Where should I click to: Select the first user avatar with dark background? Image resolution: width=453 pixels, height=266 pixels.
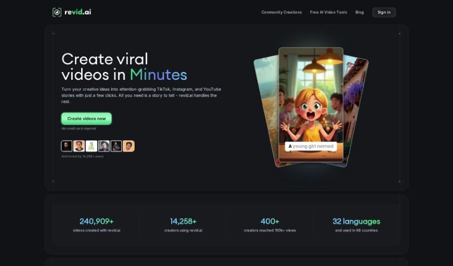coord(67,146)
